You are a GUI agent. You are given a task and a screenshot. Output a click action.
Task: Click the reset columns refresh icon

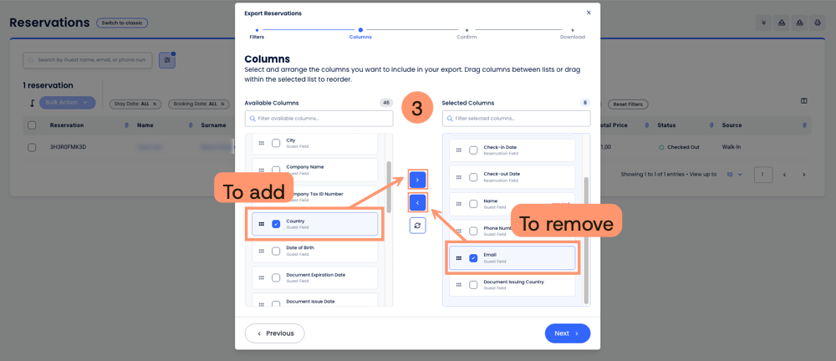(417, 226)
